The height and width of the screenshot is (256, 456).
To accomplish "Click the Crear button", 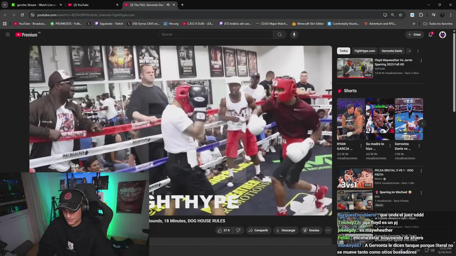I will point(414,34).
